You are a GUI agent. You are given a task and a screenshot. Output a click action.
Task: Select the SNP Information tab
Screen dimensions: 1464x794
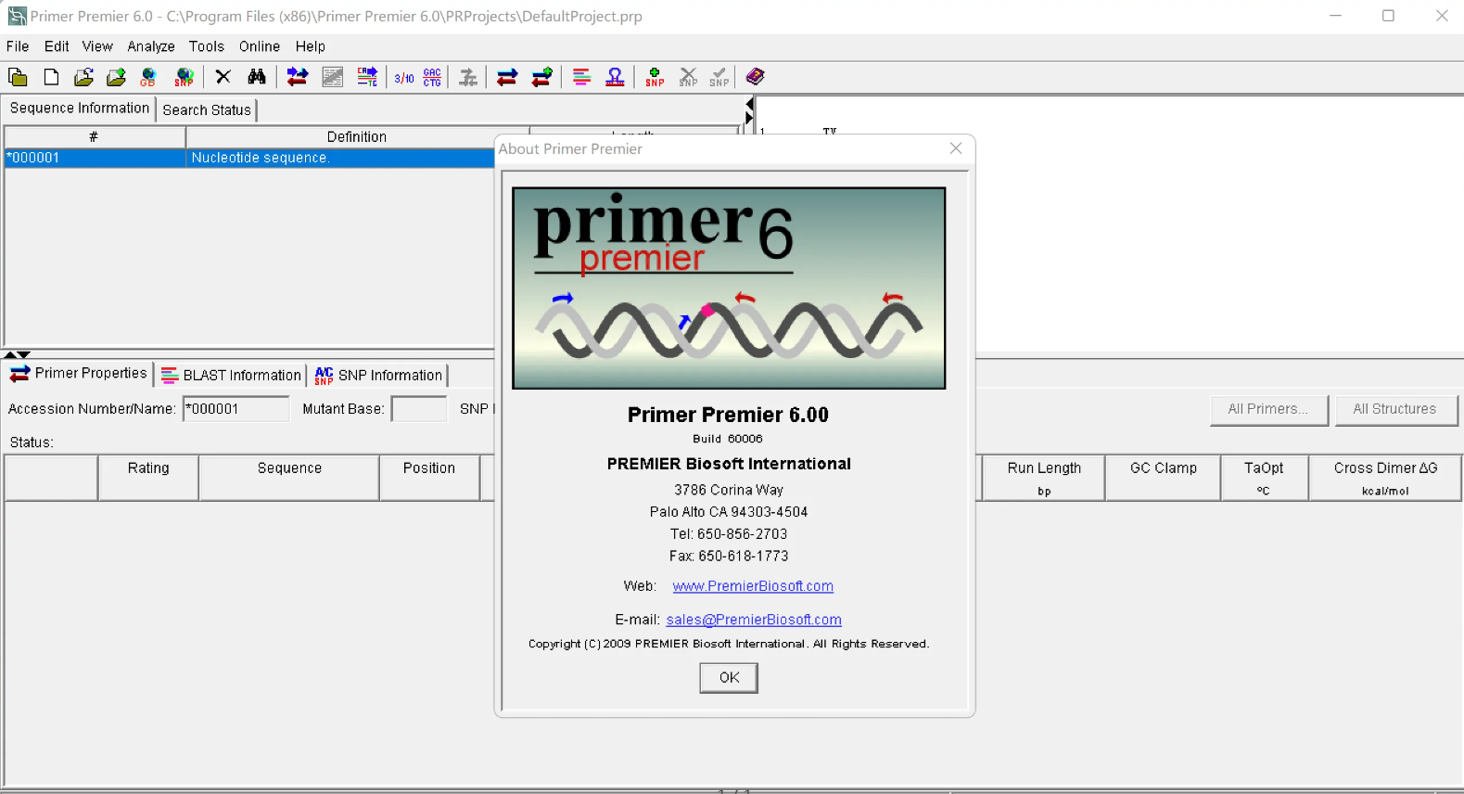(x=379, y=375)
